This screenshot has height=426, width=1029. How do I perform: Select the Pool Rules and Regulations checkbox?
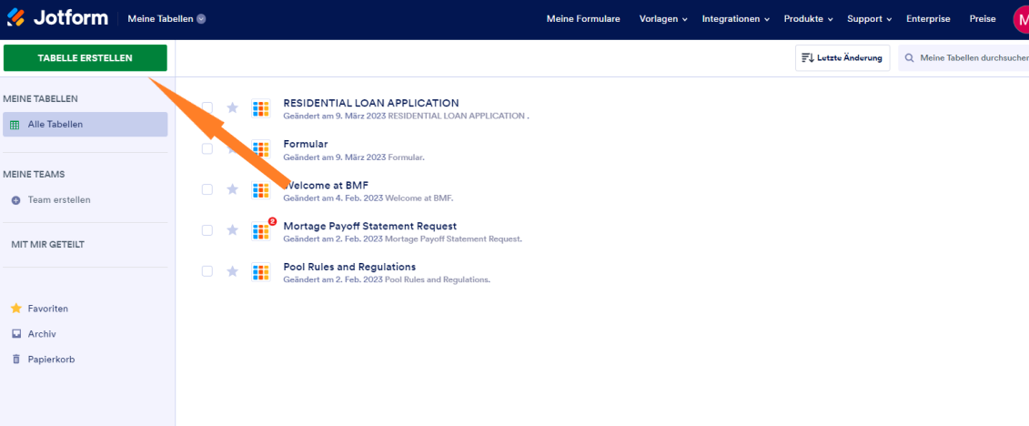207,271
